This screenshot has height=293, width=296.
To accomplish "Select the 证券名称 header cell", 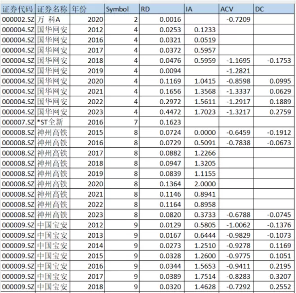I will click(x=52, y=9).
